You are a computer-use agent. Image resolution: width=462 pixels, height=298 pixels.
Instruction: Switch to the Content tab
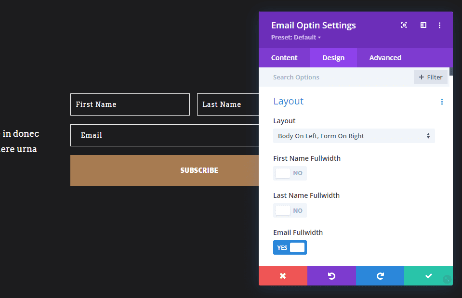point(284,58)
